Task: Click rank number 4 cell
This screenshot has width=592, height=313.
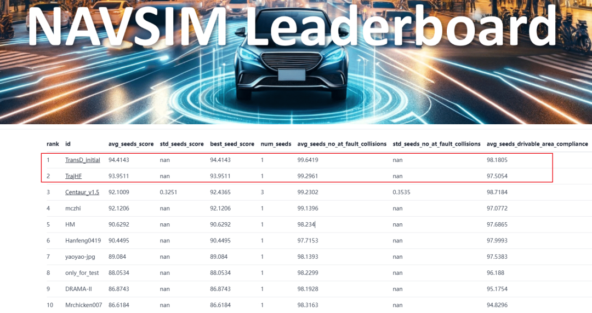Action: [x=48, y=208]
